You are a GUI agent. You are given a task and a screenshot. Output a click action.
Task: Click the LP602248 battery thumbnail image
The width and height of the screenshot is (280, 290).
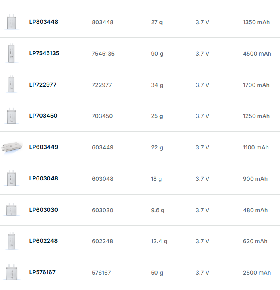[x=11, y=241]
